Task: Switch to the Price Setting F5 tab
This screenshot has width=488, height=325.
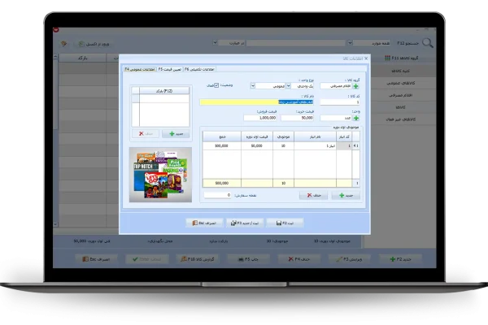Action: coord(168,70)
